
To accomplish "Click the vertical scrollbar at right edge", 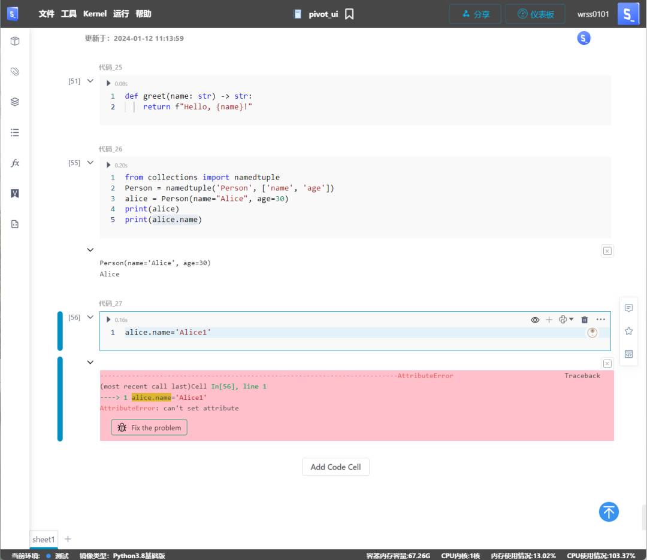I will click(643, 517).
